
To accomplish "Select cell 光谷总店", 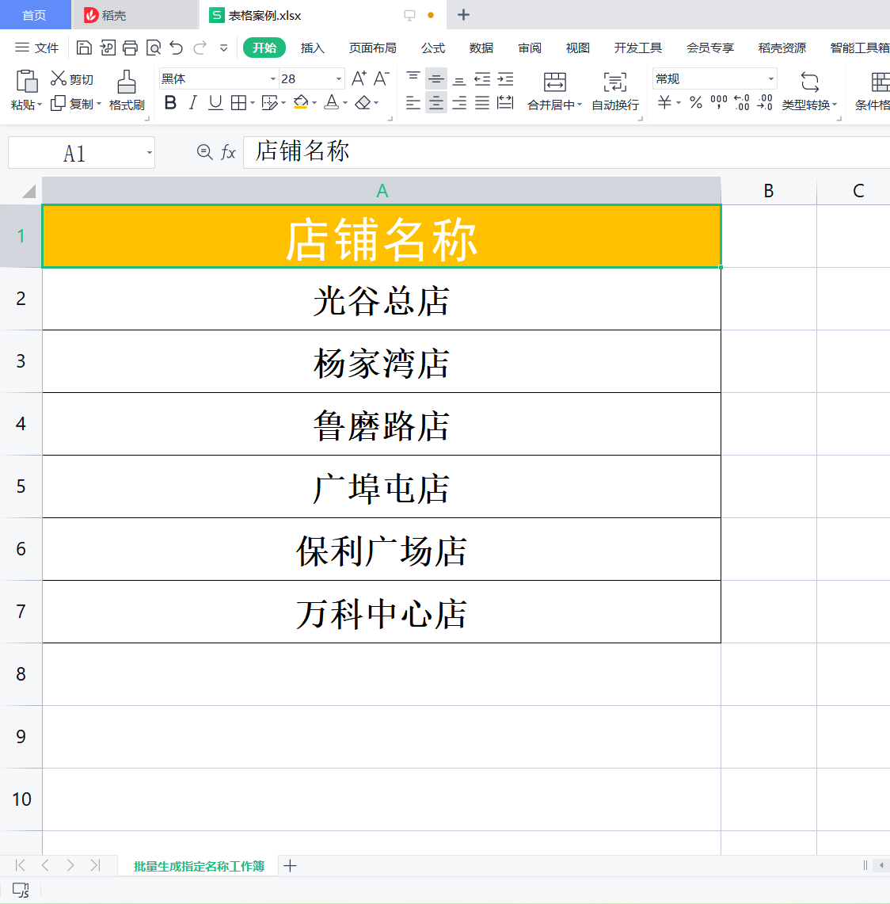I will click(x=382, y=299).
